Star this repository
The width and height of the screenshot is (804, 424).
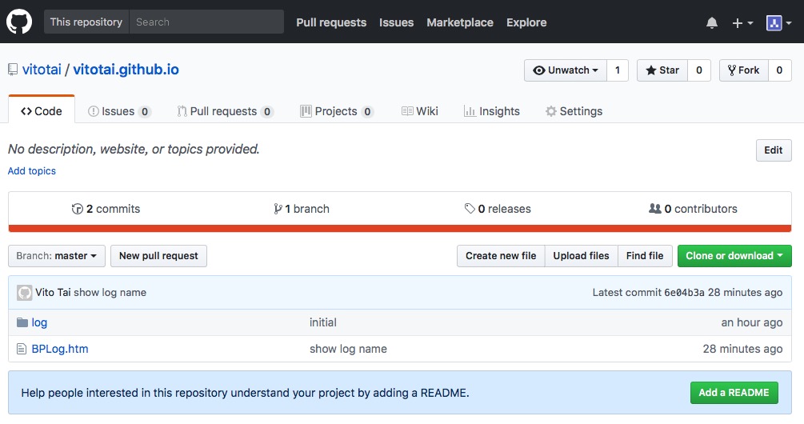click(x=662, y=70)
